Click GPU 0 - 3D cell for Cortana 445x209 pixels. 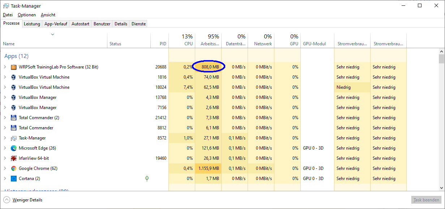click(x=317, y=179)
